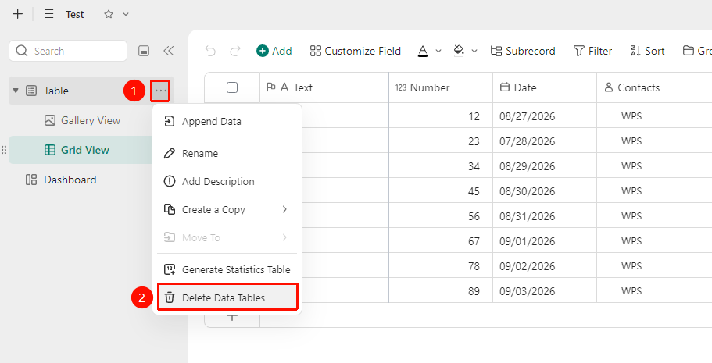Viewport: 712px width, 363px height.
Task: Click WPS contact in the 08/29/2026 row
Action: [x=631, y=166]
